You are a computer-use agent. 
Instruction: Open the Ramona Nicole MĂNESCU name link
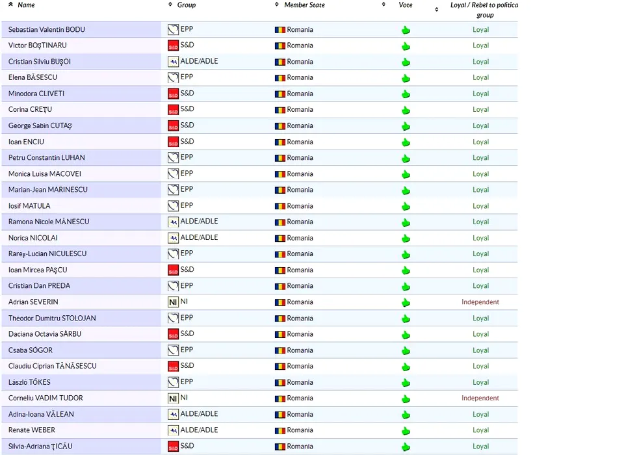click(49, 222)
